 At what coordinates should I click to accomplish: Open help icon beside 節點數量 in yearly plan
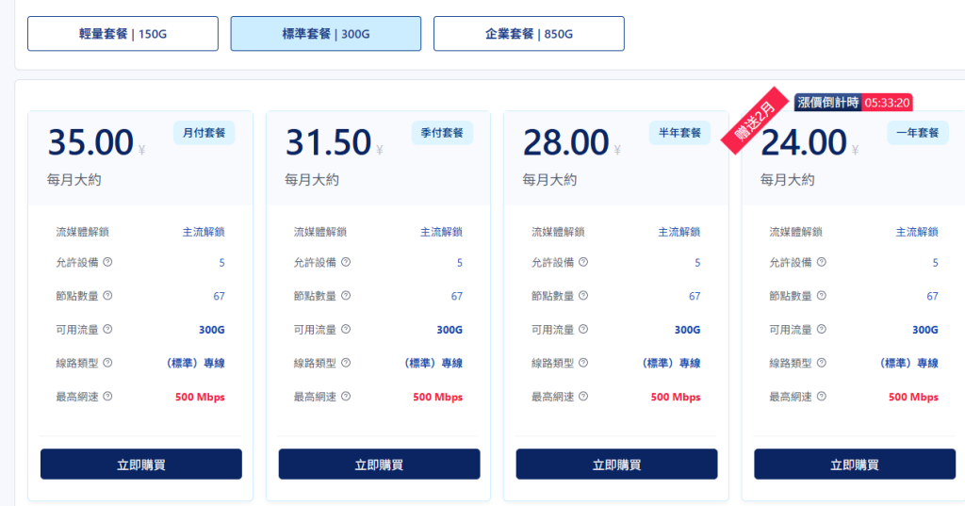822,296
